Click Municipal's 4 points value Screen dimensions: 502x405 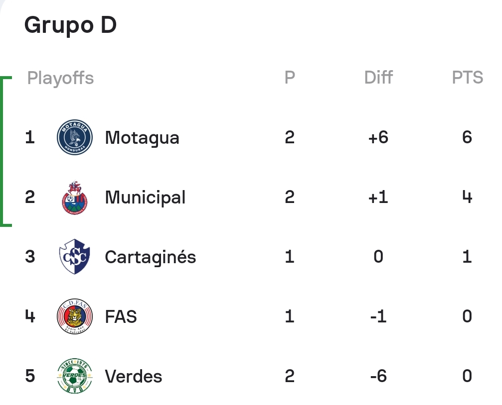pos(467,197)
